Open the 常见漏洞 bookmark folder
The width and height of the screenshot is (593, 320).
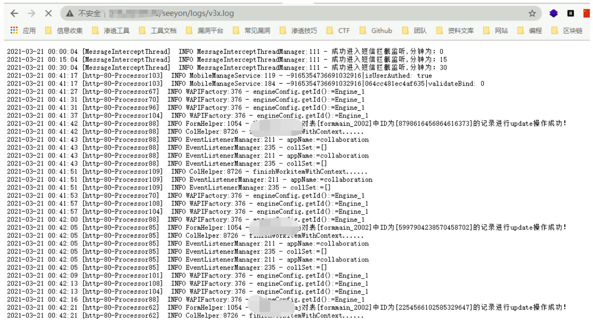point(252,31)
